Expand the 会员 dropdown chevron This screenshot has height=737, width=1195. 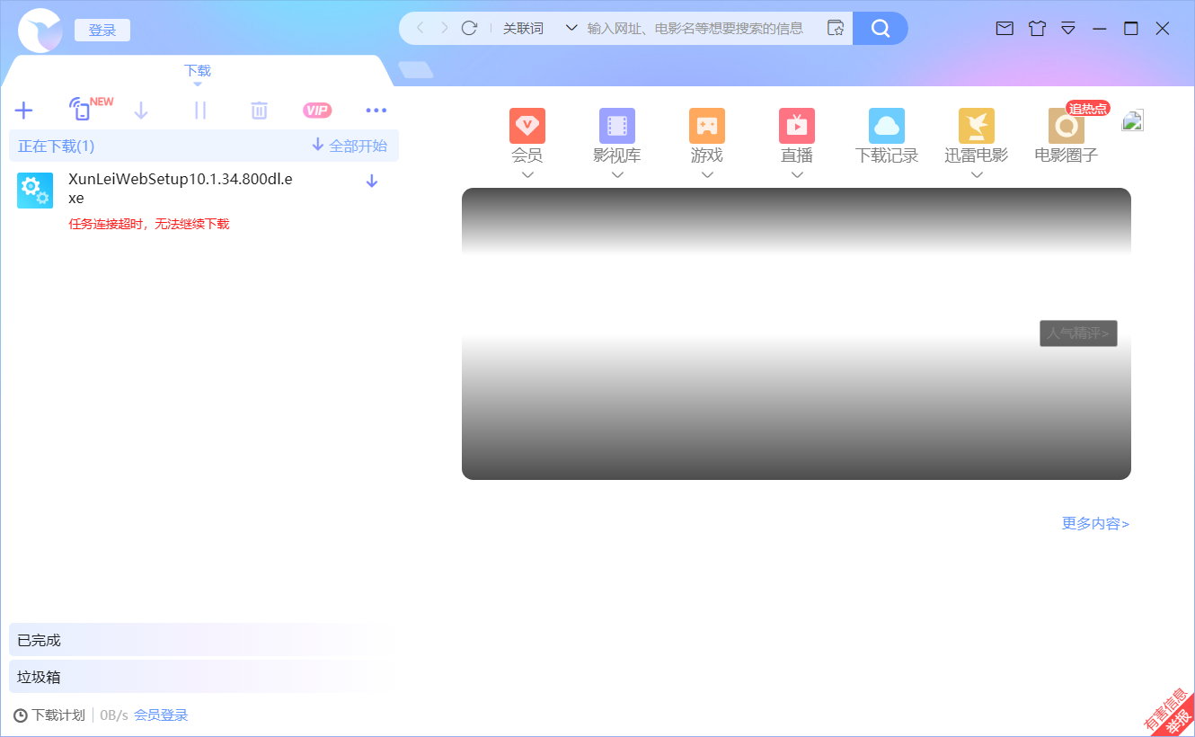coord(527,176)
